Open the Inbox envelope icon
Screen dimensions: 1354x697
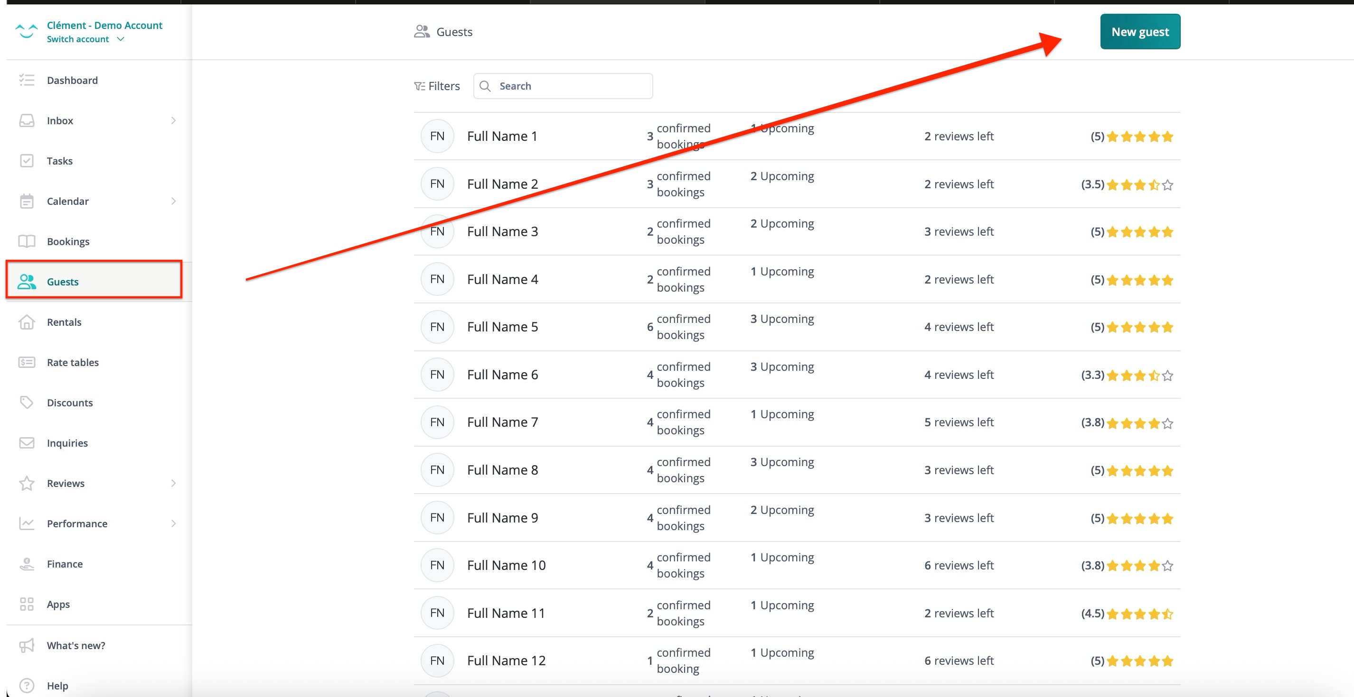[27, 120]
